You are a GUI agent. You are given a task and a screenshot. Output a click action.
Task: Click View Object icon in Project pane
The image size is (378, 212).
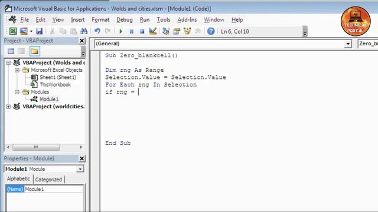tap(21, 51)
